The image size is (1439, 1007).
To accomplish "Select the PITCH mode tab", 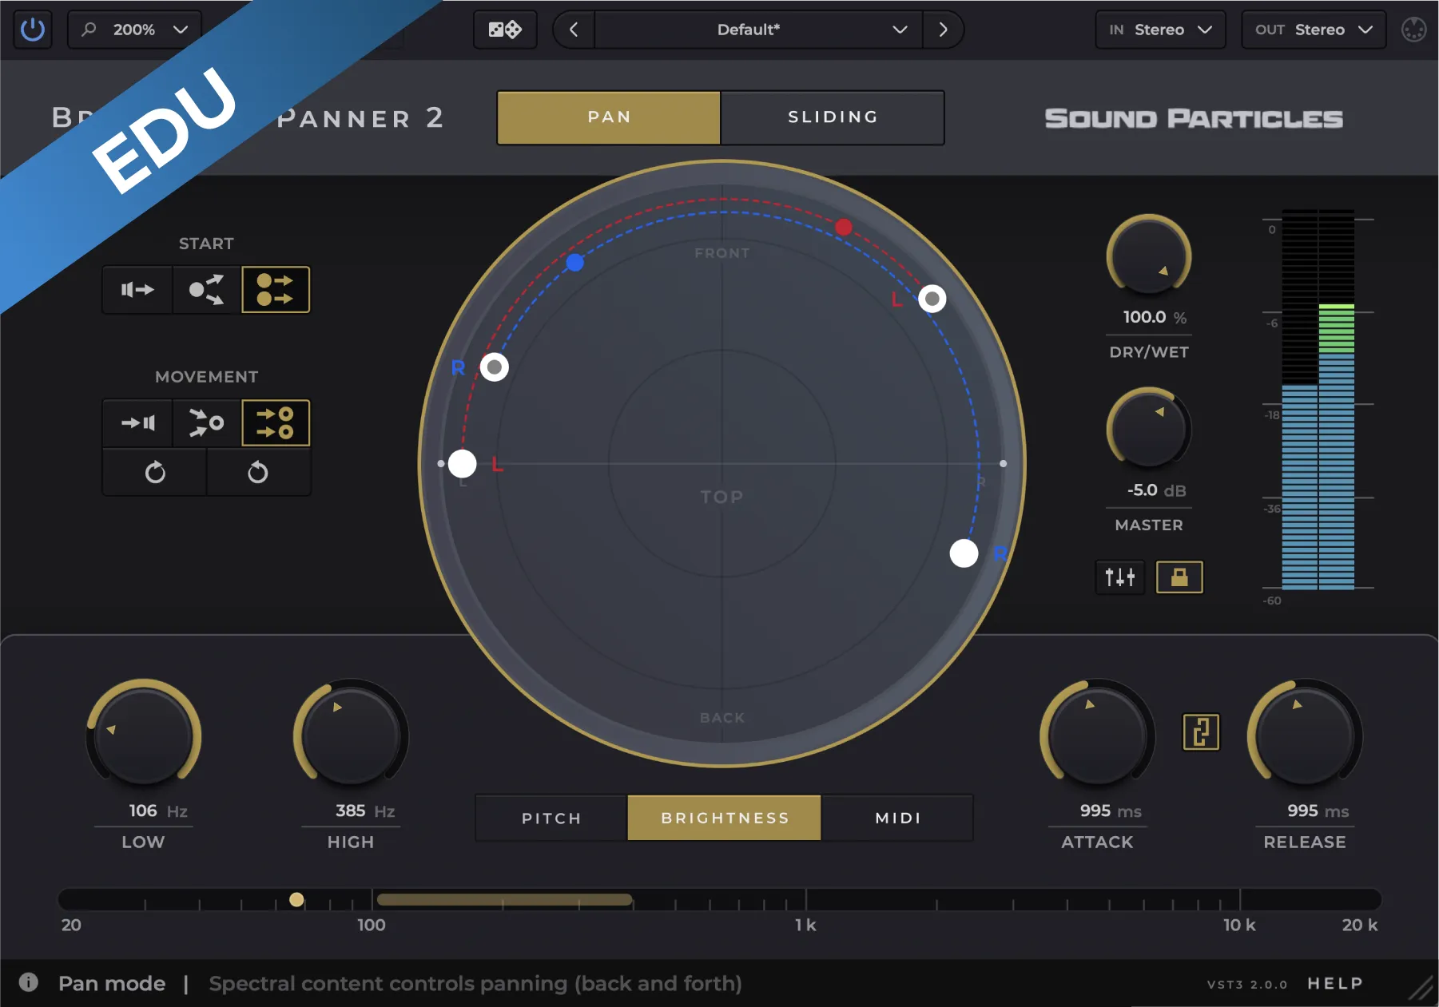I will pyautogui.click(x=551, y=818).
